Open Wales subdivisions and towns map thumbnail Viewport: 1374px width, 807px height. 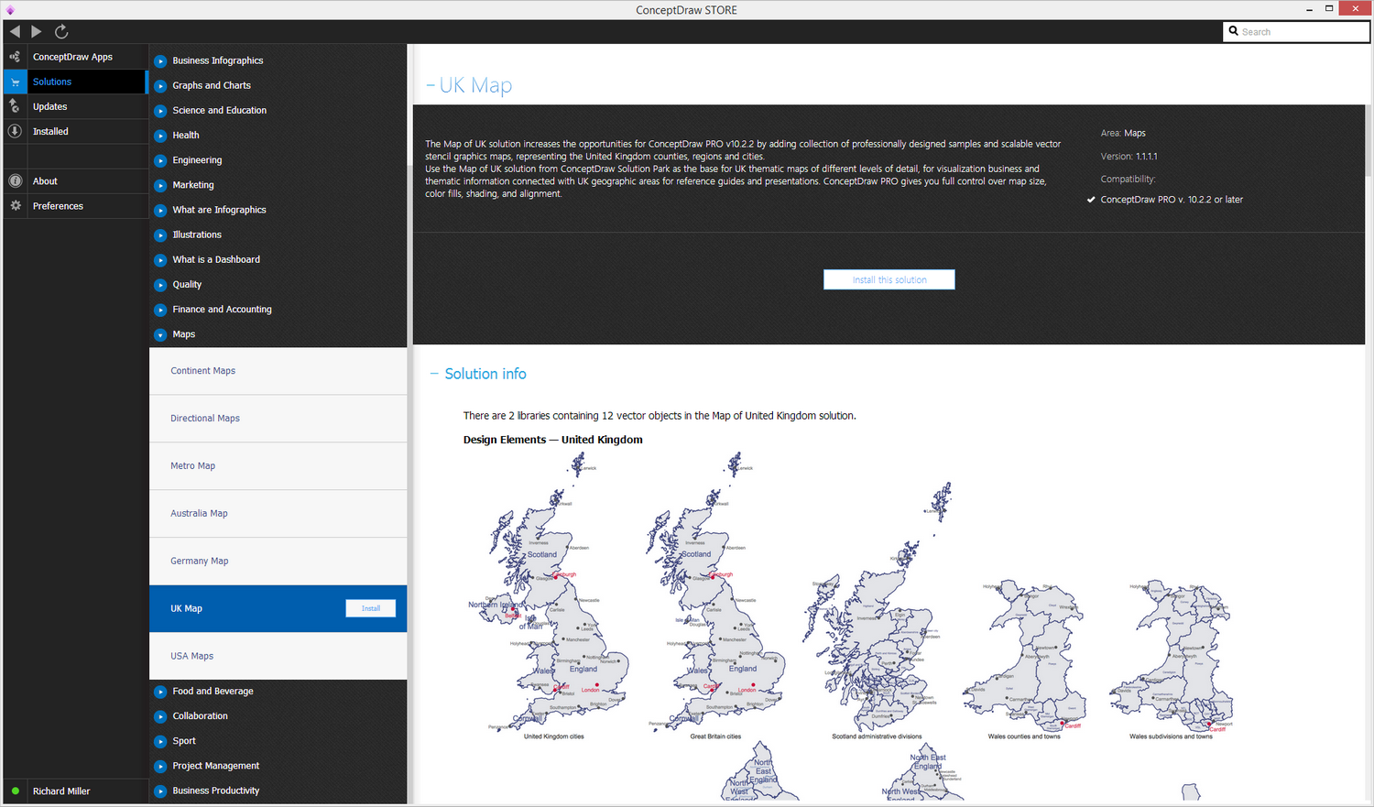[x=1171, y=660]
